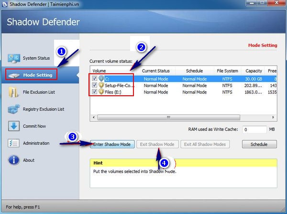This screenshot has width=287, height=214.
Task: Click the shield icon for volume C:
Action: tap(101, 79)
